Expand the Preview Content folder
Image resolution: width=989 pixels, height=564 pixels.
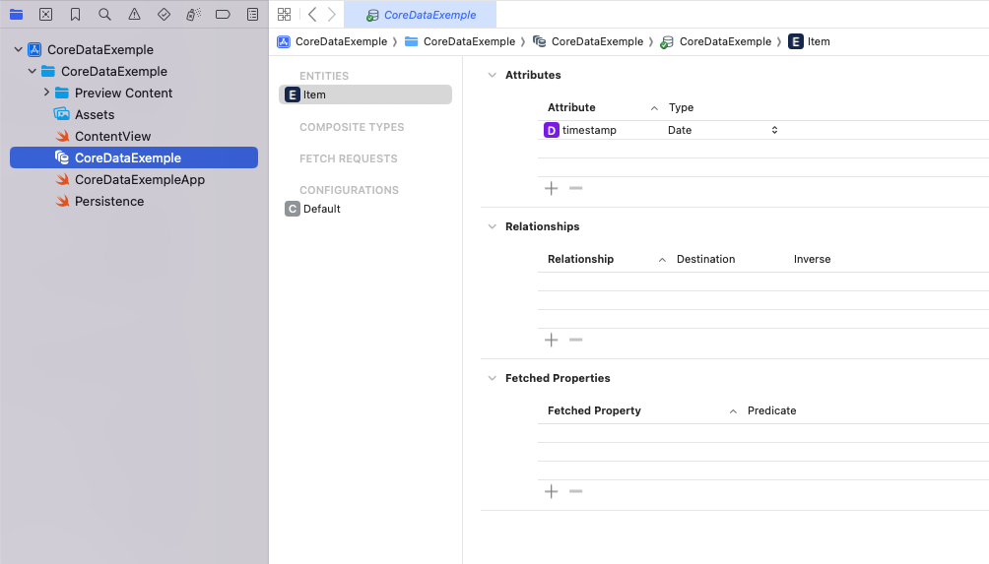(x=46, y=93)
